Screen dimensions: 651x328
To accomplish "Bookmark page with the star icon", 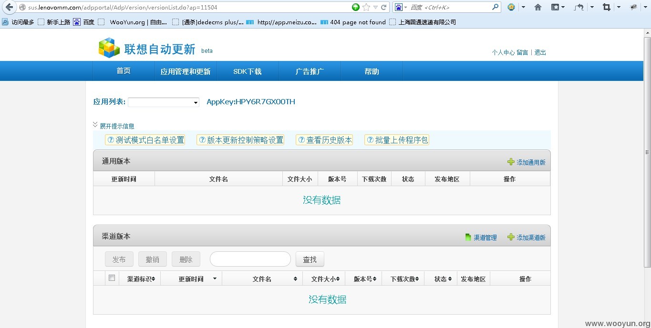I will (x=366, y=7).
